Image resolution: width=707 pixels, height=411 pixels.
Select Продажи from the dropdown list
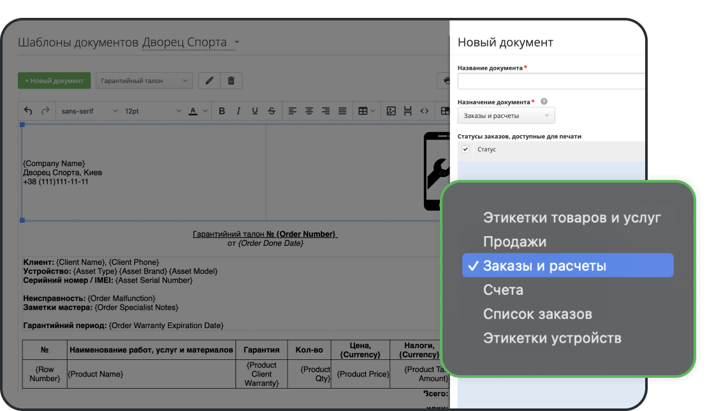(514, 242)
